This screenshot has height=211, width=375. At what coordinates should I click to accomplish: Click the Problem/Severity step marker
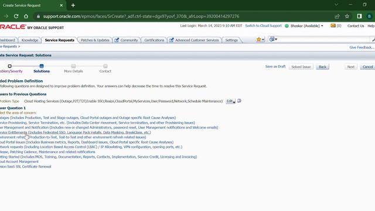point(9,66)
